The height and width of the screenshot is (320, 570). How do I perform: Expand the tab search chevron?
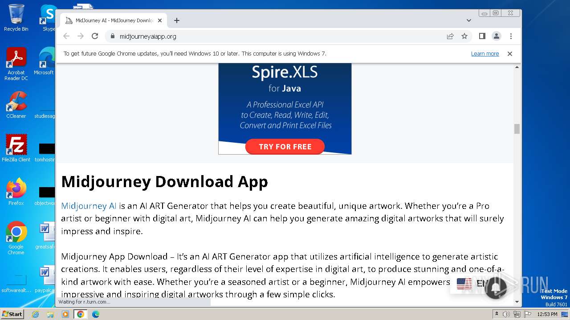(x=469, y=20)
